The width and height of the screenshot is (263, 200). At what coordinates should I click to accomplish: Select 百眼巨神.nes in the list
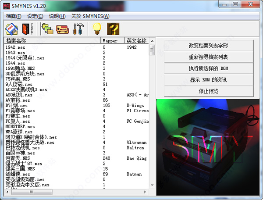click(20, 153)
